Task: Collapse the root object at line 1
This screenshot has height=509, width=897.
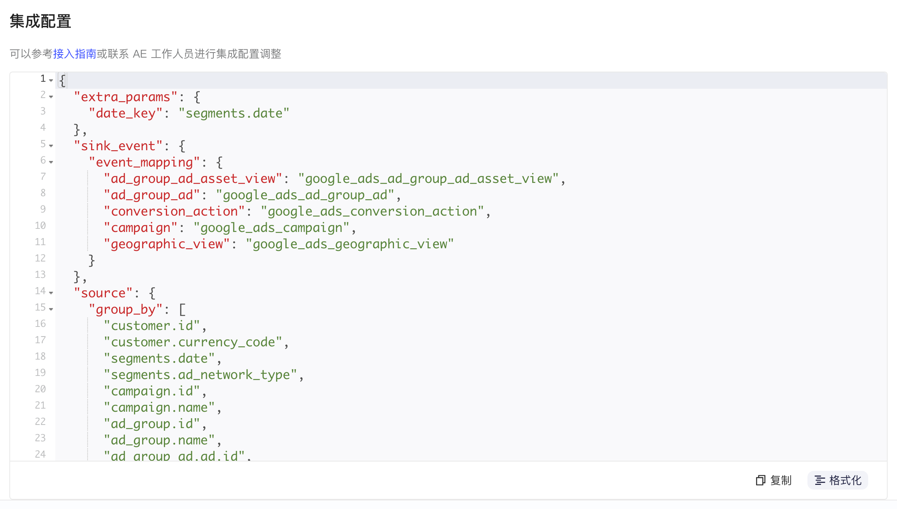Action: (51, 80)
